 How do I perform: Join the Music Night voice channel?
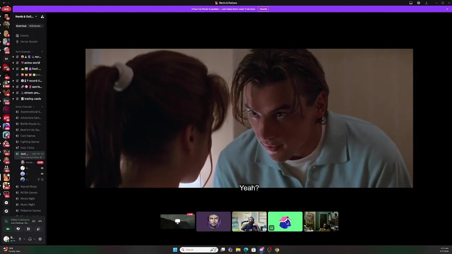29,205
